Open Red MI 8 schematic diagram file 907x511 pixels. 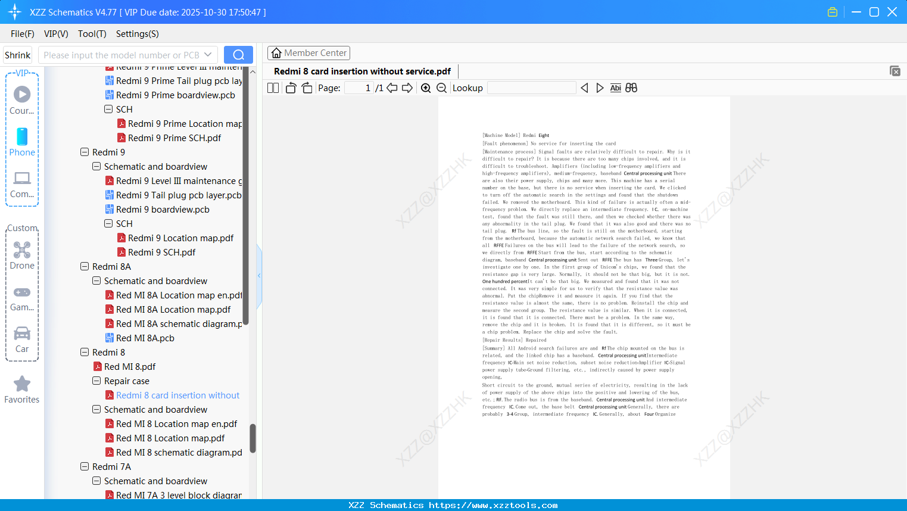click(179, 453)
